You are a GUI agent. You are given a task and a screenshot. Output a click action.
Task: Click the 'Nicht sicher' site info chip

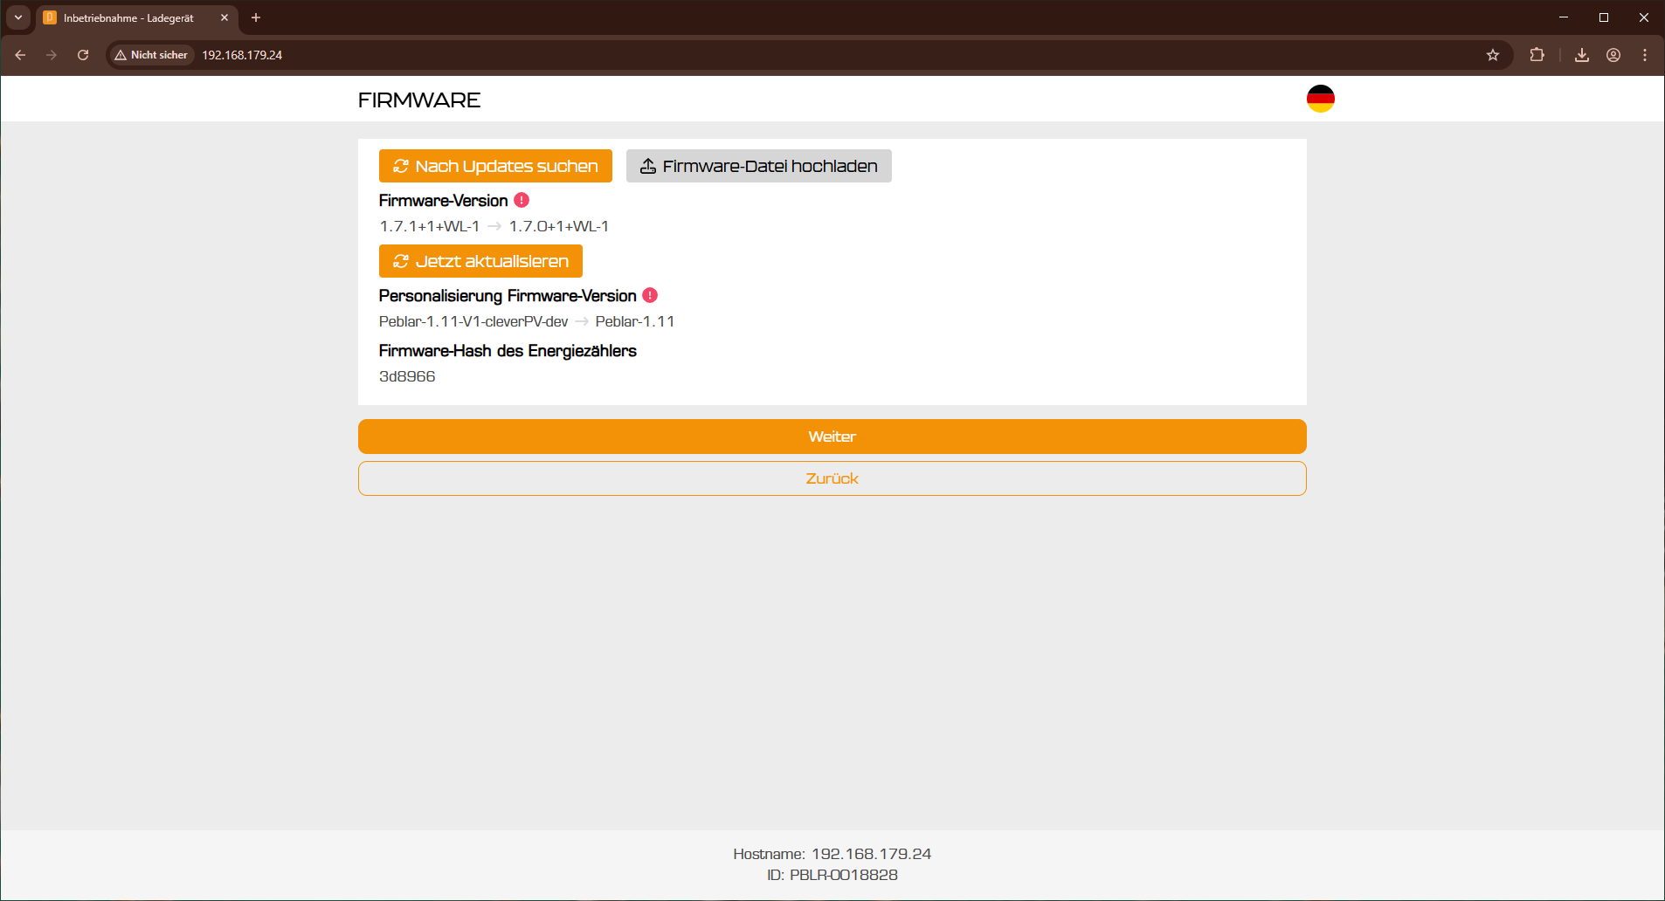coord(151,55)
